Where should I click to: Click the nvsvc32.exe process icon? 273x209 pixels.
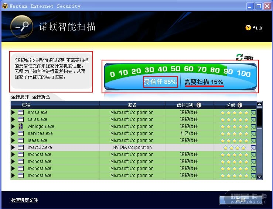coord(21,147)
